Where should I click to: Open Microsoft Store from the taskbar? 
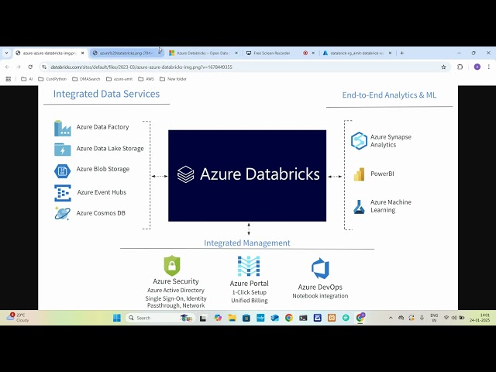point(246,318)
